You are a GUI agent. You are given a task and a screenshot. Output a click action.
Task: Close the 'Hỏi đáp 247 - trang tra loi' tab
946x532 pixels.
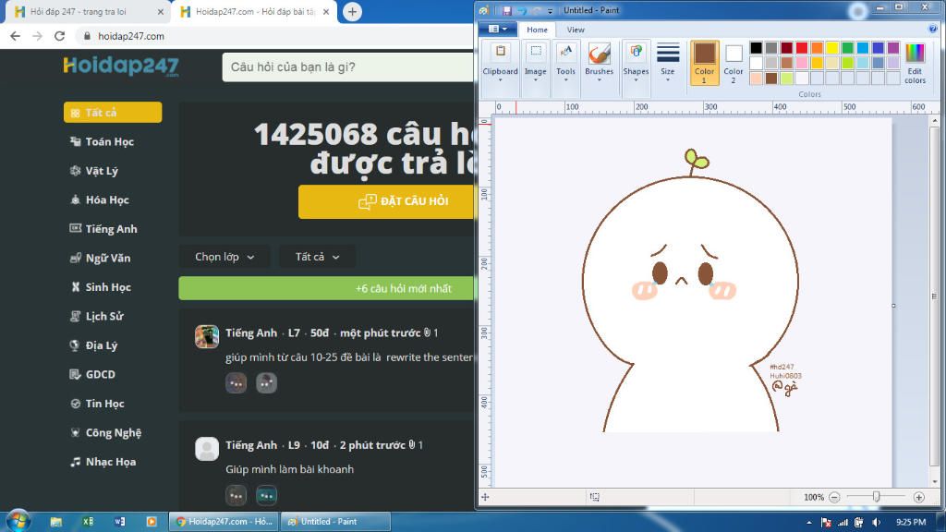[x=161, y=12]
